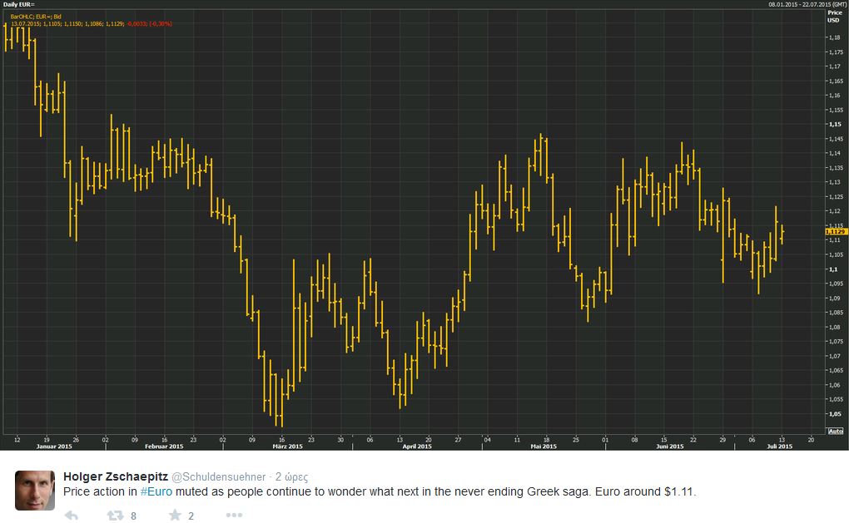Viewport: 849px width, 523px height.
Task: Open the three-dot more options menu
Action: click(234, 516)
